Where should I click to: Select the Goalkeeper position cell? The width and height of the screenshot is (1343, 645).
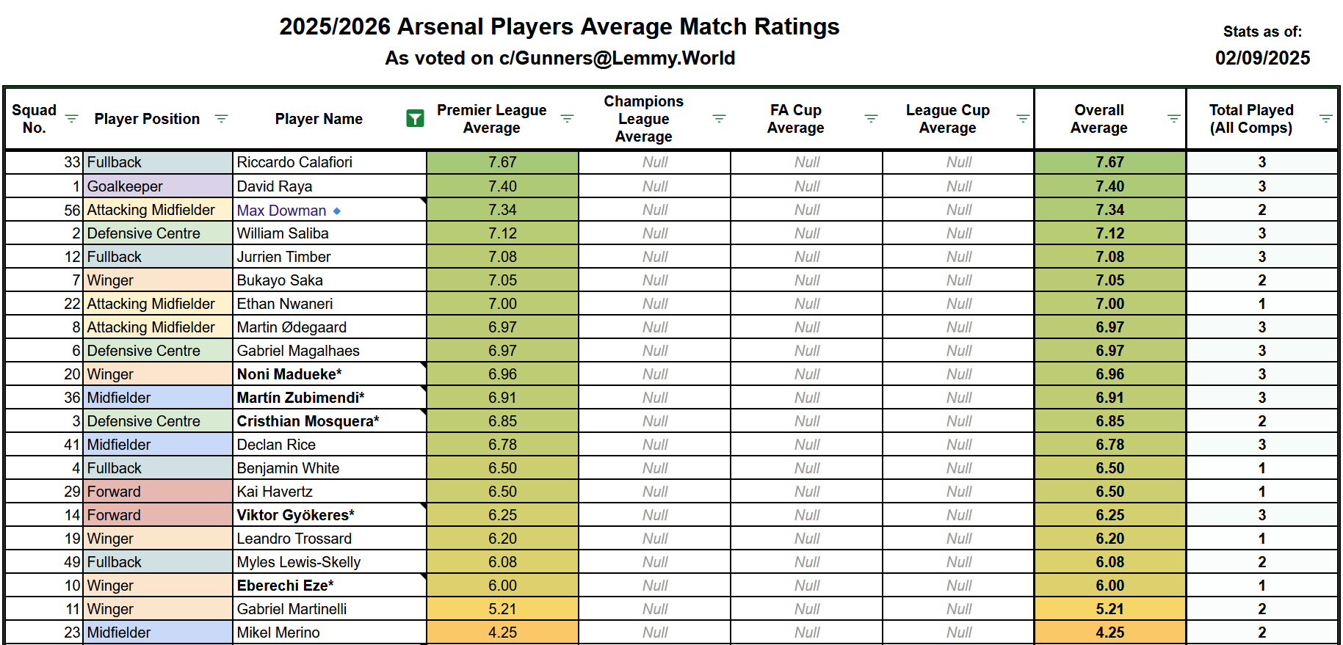158,186
